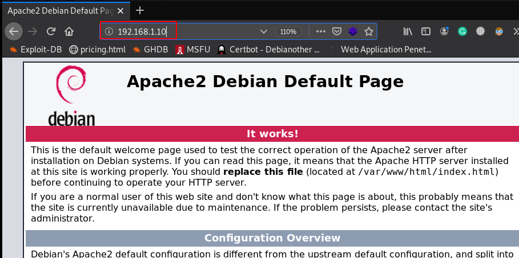Click the Configuration Overview heading
519x258 pixels.
(x=272, y=238)
